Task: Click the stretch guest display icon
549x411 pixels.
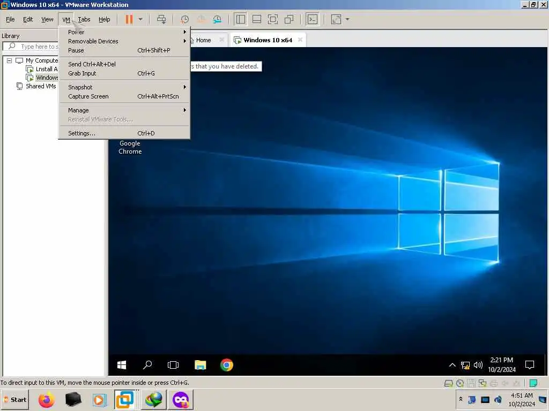Action: tap(336, 19)
